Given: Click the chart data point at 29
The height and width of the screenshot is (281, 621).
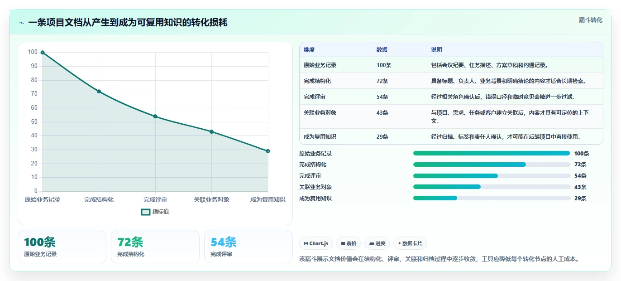Looking at the screenshot, I should click(x=268, y=151).
